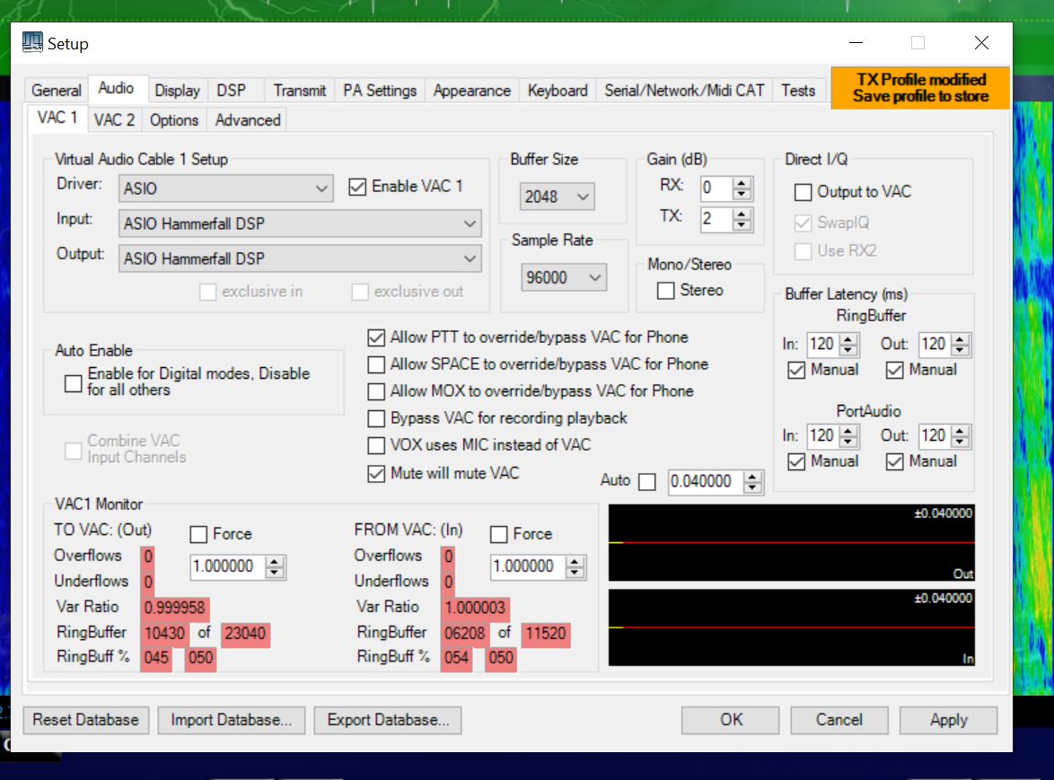Open the Options sub-tab

click(174, 120)
